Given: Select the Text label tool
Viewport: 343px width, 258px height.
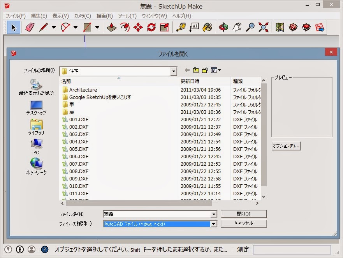Looking at the screenshot, I should coord(194,27).
